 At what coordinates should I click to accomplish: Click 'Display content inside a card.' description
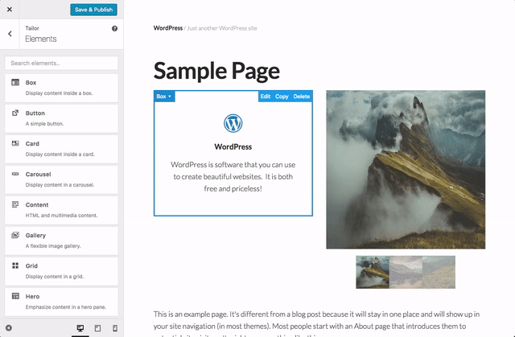[x=60, y=154]
